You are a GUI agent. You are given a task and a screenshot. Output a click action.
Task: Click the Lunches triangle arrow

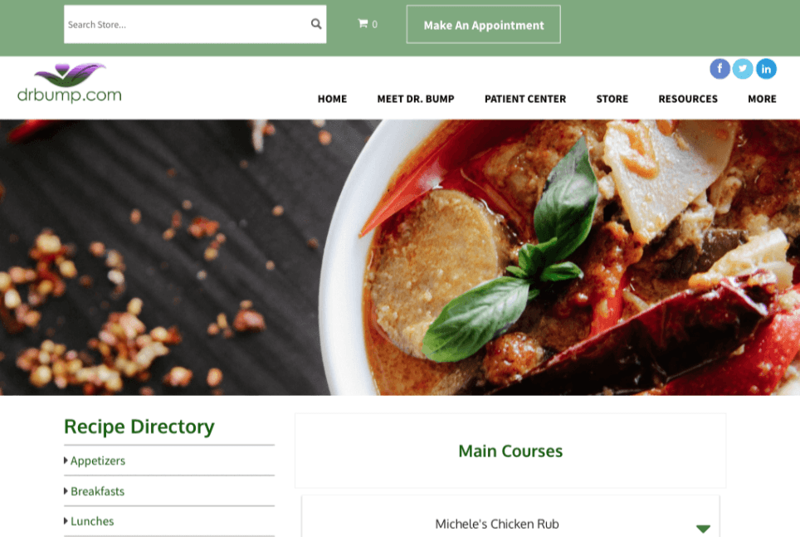[66, 521]
